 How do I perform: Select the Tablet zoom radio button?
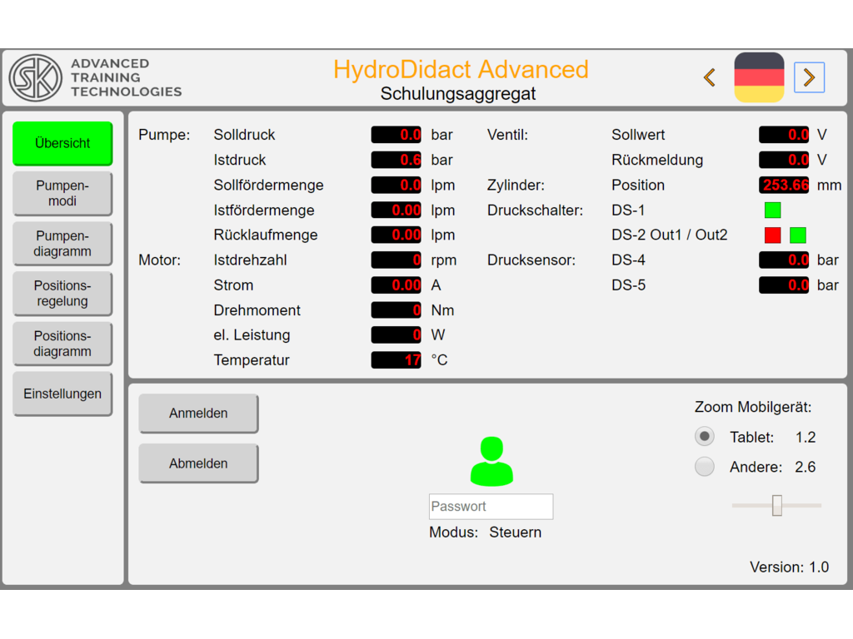tap(705, 436)
